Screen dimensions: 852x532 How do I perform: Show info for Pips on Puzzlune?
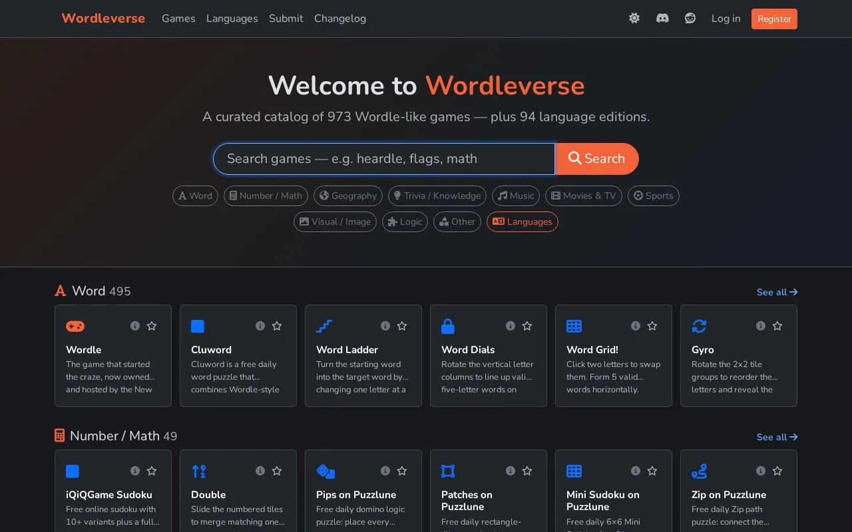click(385, 471)
